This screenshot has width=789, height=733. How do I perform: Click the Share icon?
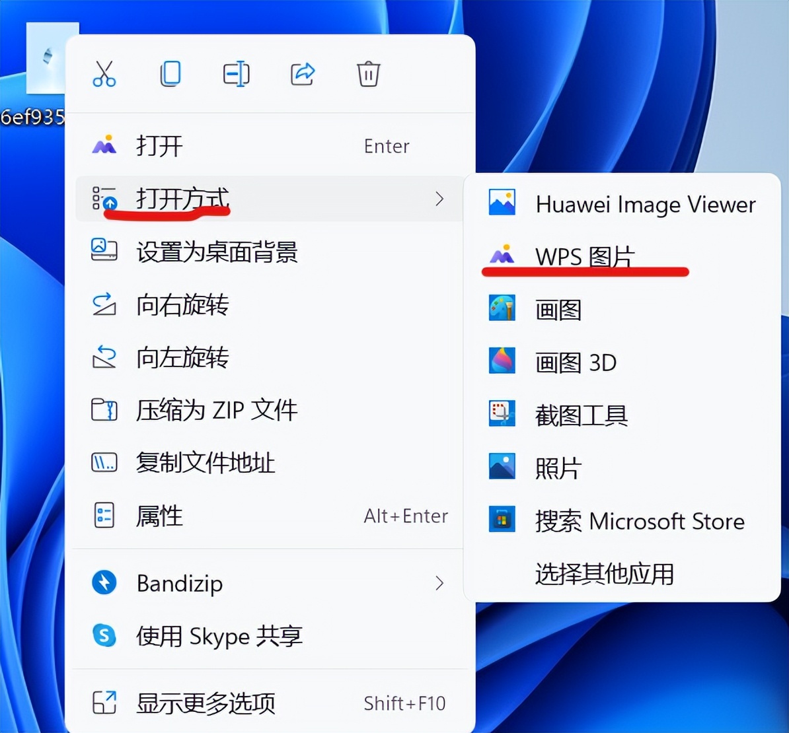pyautogui.click(x=303, y=74)
